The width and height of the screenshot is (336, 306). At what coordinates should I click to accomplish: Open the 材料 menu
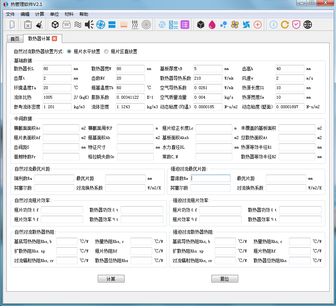pyautogui.click(x=69, y=14)
